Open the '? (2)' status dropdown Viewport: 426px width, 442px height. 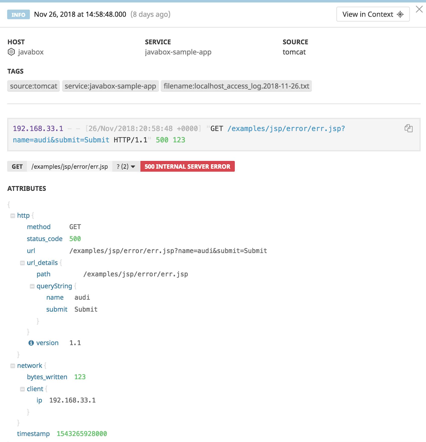pyautogui.click(x=125, y=166)
